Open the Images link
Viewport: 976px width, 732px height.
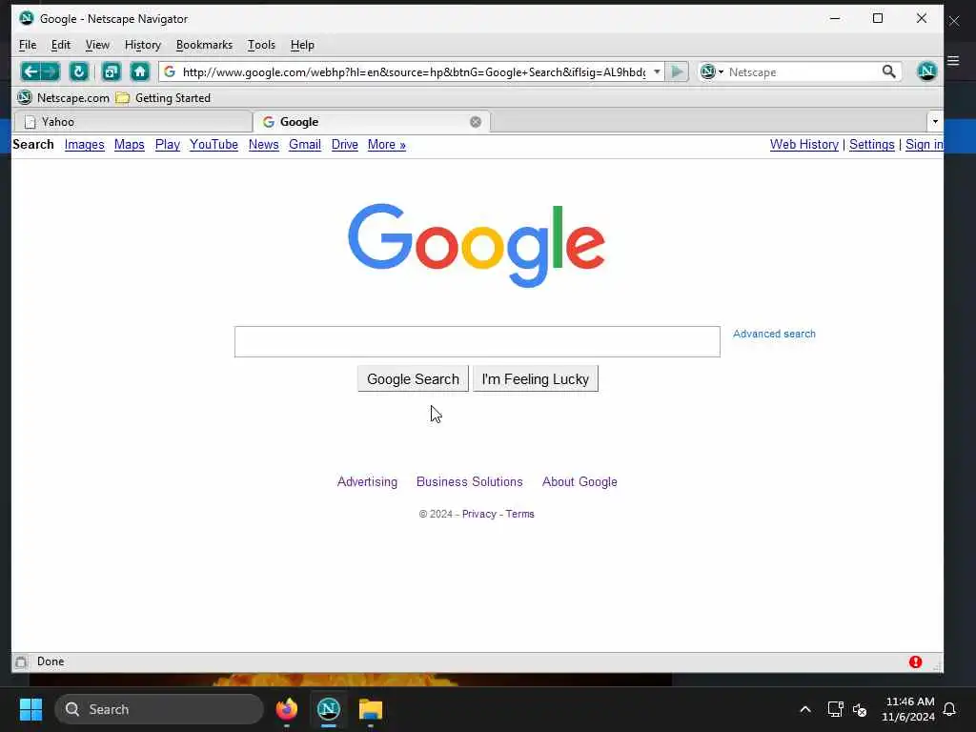coord(84,145)
